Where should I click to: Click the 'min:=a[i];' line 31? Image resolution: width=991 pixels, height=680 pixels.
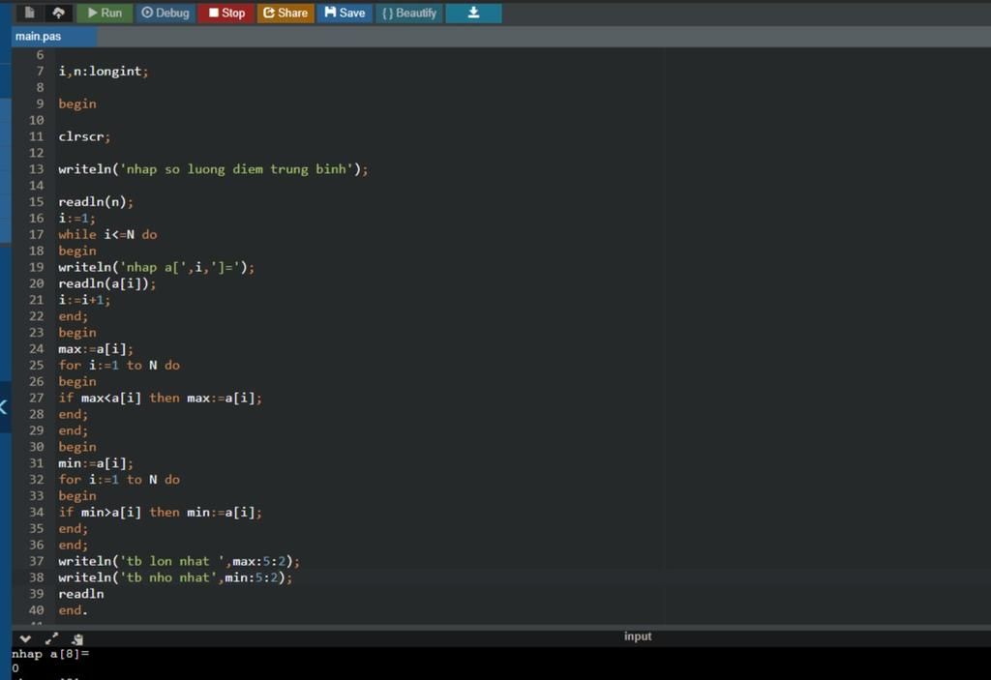pyautogui.click(x=96, y=463)
